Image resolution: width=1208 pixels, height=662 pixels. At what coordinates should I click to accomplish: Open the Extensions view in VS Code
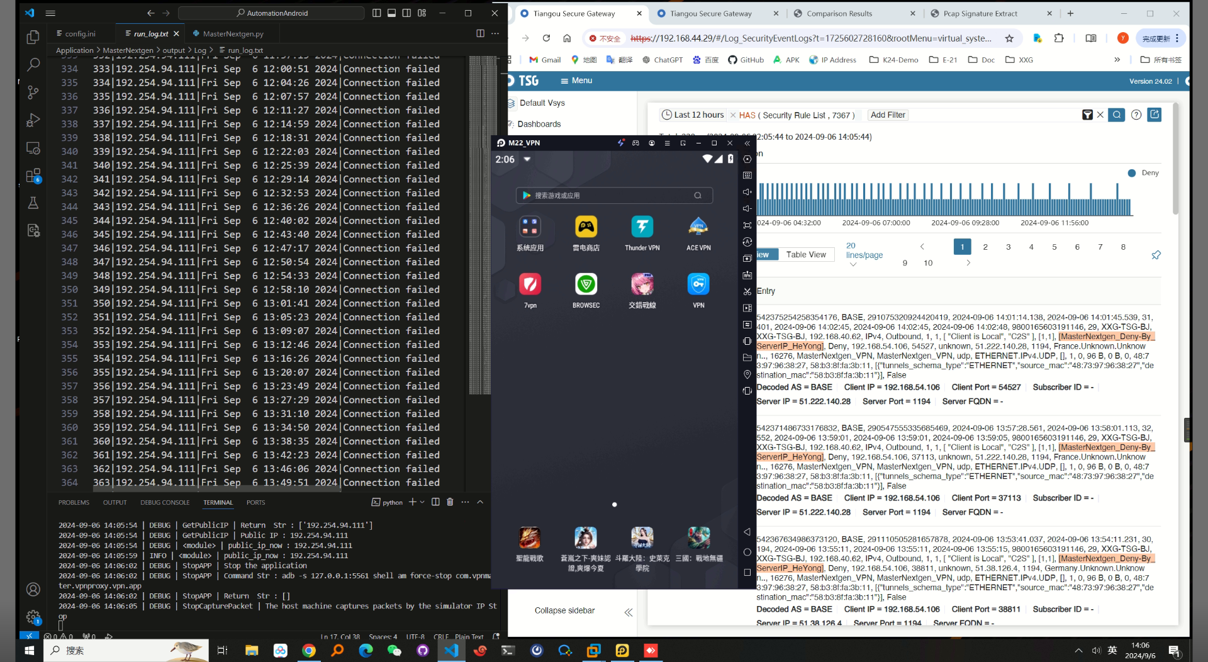click(x=33, y=176)
